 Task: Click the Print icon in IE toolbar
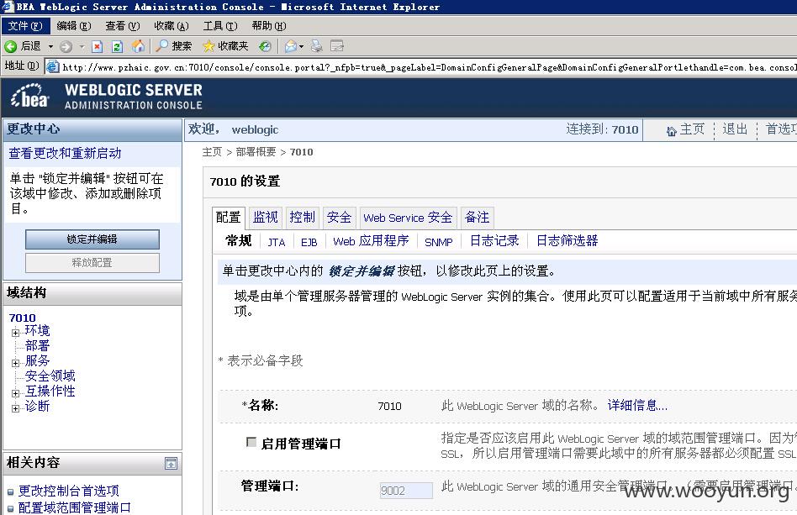(317, 46)
